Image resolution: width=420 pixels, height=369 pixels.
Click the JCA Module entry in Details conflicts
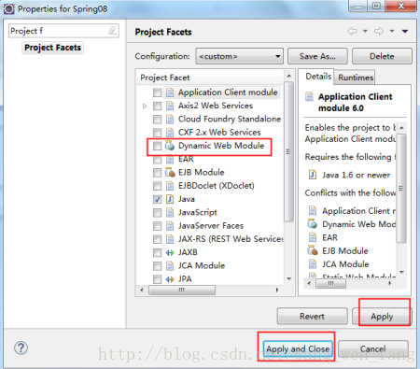click(345, 264)
